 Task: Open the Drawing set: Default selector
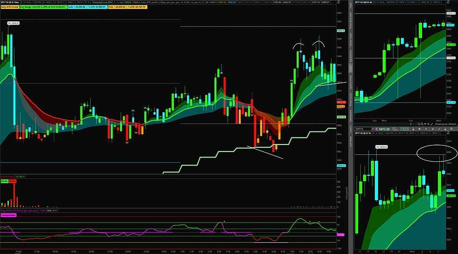[x=446, y=124]
